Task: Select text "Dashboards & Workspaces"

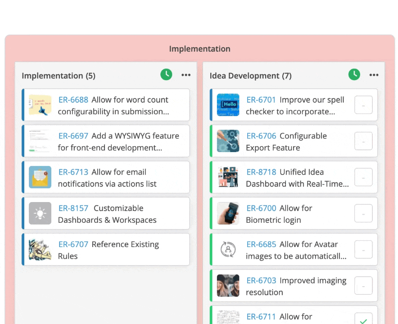Action: click(107, 220)
